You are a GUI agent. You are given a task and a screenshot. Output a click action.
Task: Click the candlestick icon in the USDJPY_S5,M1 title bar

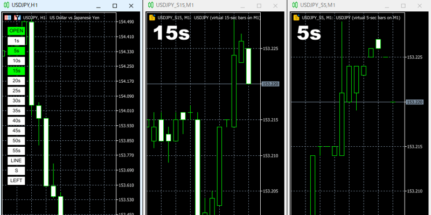click(x=295, y=5)
